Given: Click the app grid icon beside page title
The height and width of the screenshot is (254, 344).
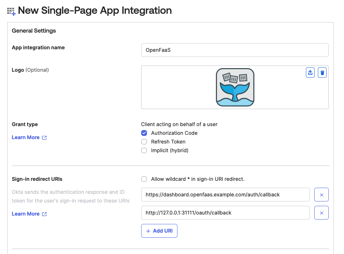Looking at the screenshot, I should [x=11, y=11].
